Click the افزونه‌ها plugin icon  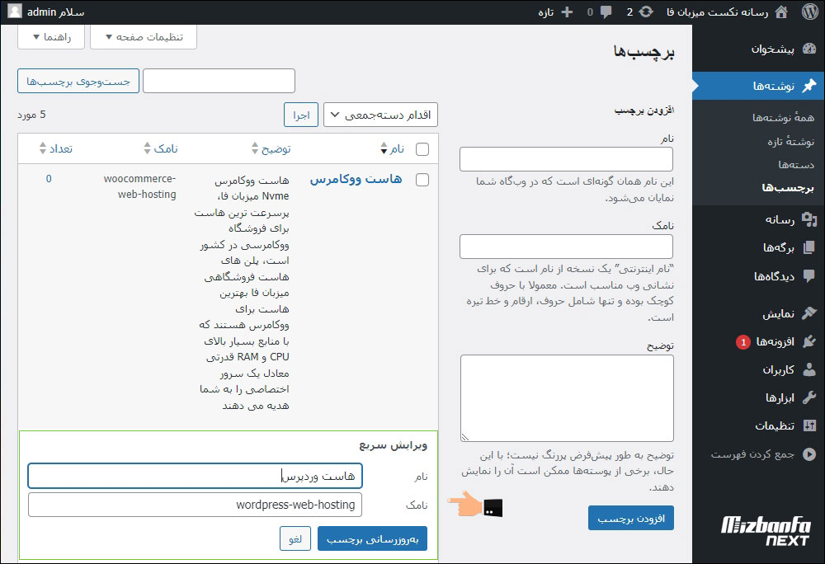coord(809,341)
